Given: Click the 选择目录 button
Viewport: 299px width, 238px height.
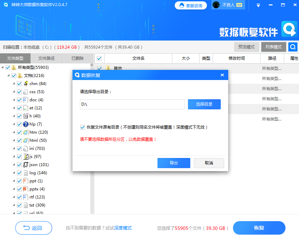Looking at the screenshot, I should point(204,104).
